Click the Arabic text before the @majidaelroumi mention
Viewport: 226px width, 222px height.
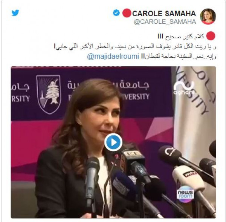tap(179, 57)
